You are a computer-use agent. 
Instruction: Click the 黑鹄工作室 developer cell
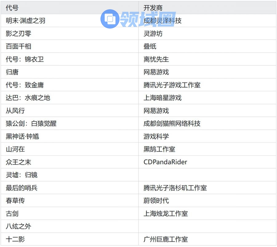pyautogui.click(x=159, y=149)
